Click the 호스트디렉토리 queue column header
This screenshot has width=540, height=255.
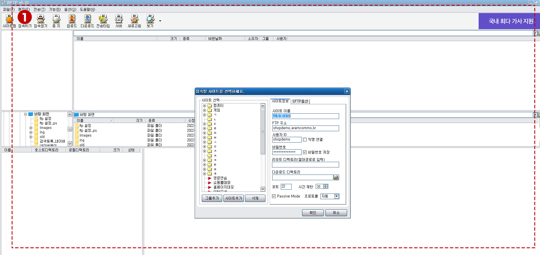(x=49, y=150)
